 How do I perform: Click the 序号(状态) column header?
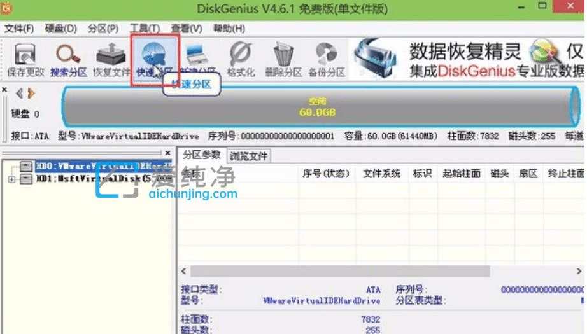pos(326,174)
